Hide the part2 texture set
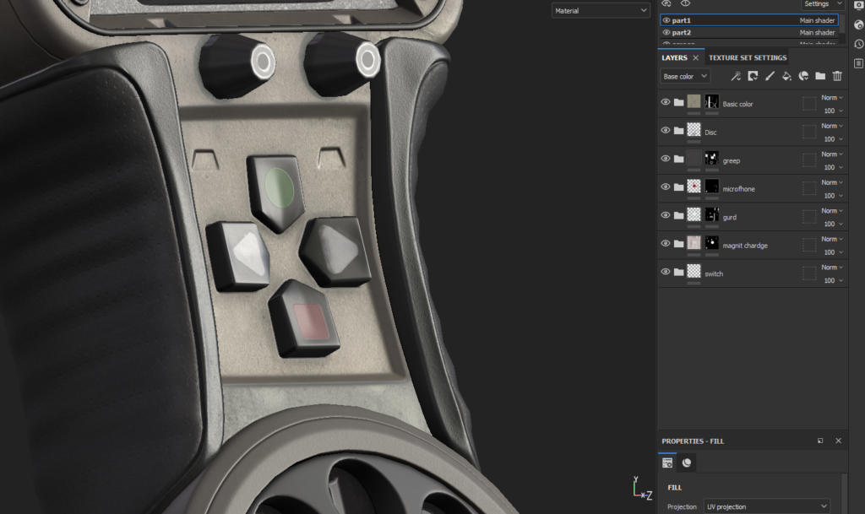 (x=666, y=32)
